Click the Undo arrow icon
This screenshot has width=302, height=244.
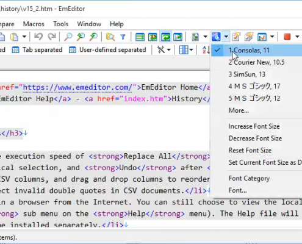pos(38,37)
